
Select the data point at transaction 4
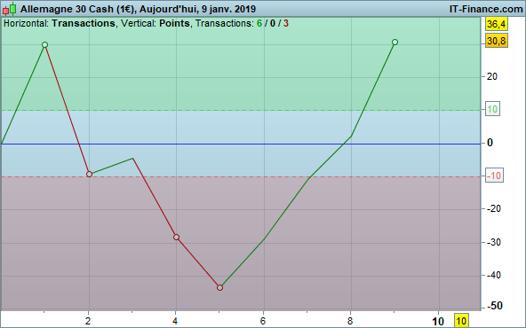(x=177, y=238)
